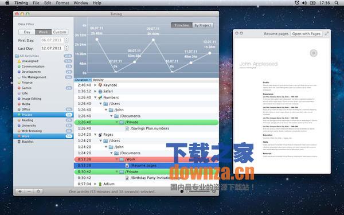Screen dimensions: 344x215
Task: Collapse the red /Work folder row
Action: click(117, 159)
